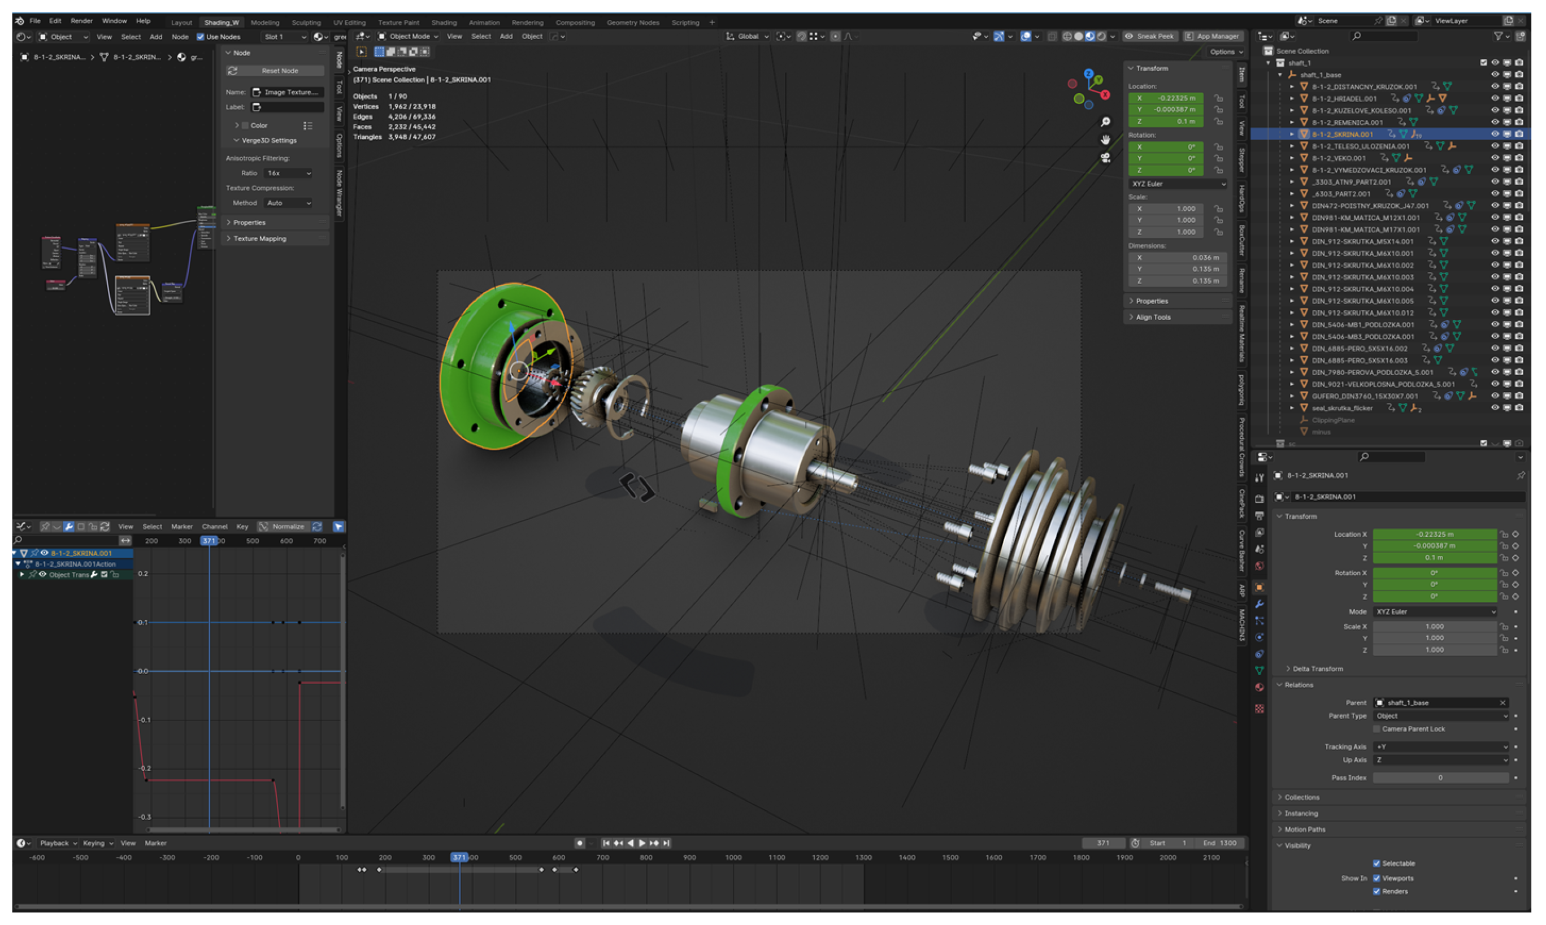Image resolution: width=1546 pixels, height=925 pixels.
Task: Jump to end frame playback button
Action: coord(666,843)
